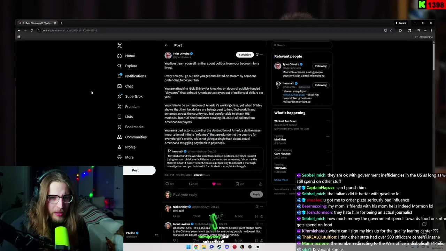Open Windows Start menu
This screenshot has height=251, width=446.
189,247
